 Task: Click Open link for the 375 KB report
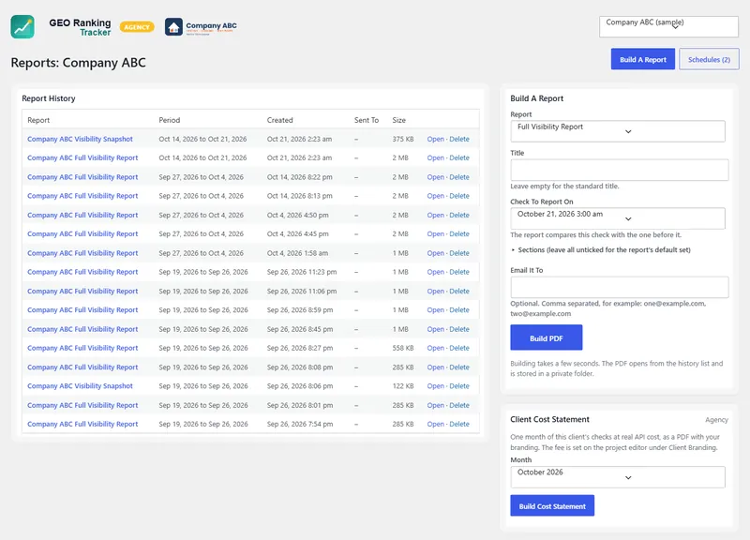tap(435, 139)
